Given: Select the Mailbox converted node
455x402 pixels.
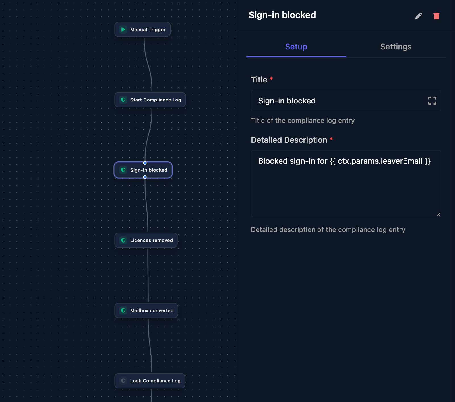Looking at the screenshot, I should pos(146,310).
